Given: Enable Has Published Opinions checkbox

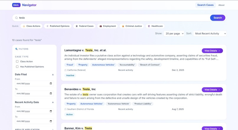Looking at the screenshot, I should point(17,67).
